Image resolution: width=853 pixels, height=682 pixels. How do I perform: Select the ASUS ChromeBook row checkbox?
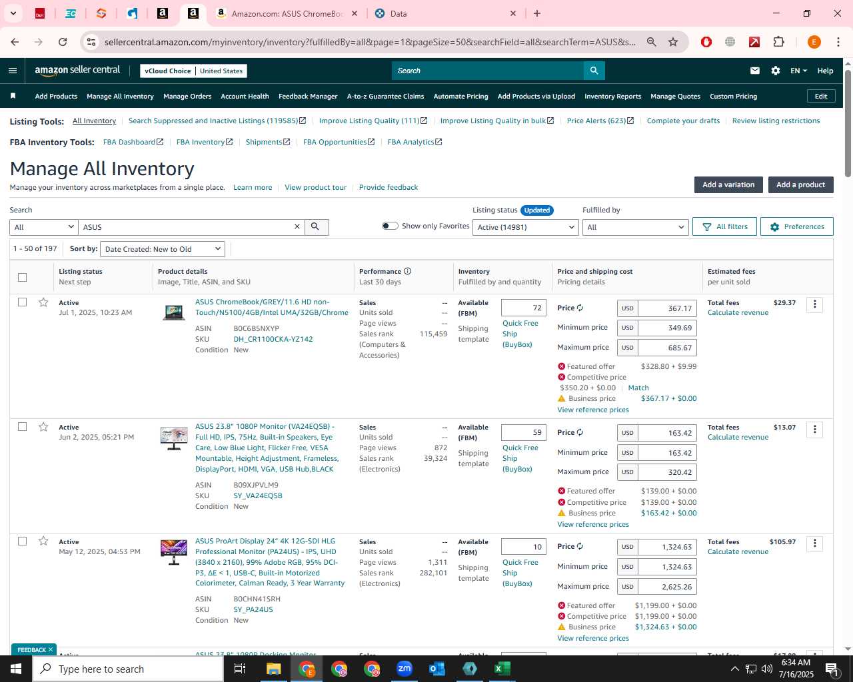pyautogui.click(x=22, y=302)
